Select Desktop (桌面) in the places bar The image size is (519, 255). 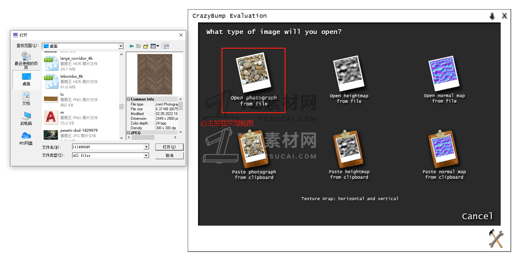pyautogui.click(x=26, y=80)
